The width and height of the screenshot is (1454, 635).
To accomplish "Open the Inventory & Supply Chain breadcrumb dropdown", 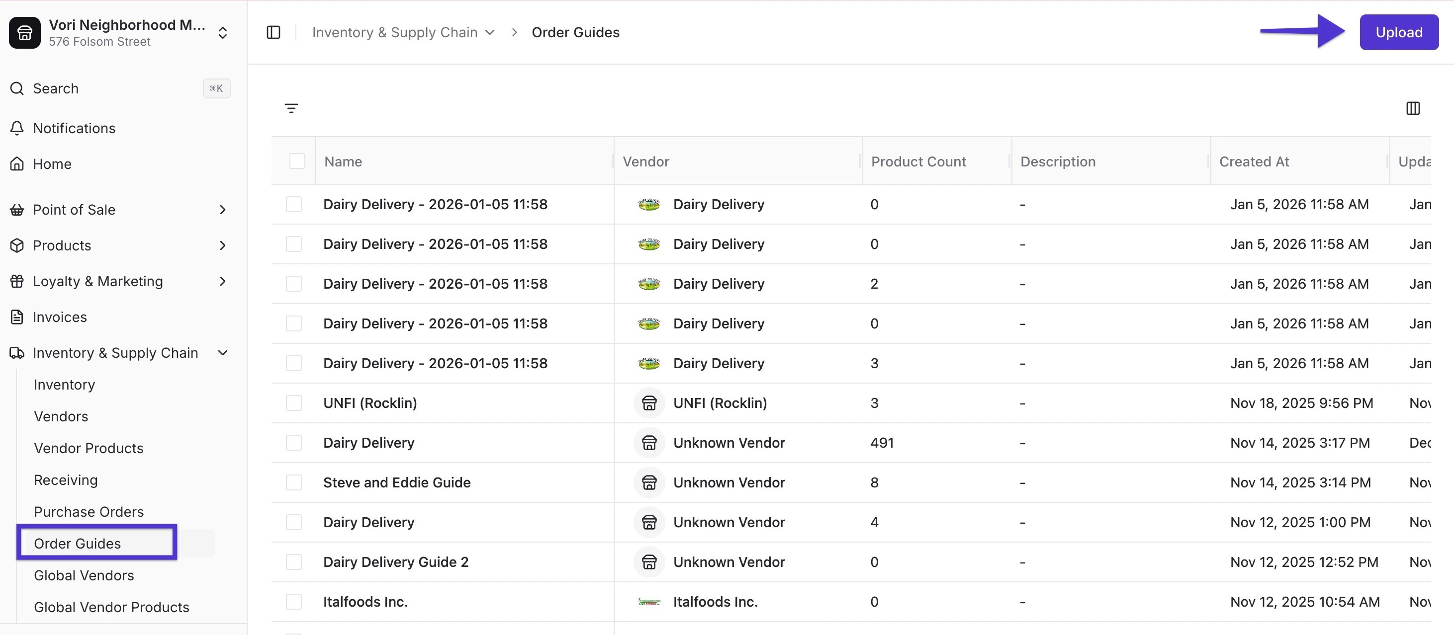I will click(490, 32).
